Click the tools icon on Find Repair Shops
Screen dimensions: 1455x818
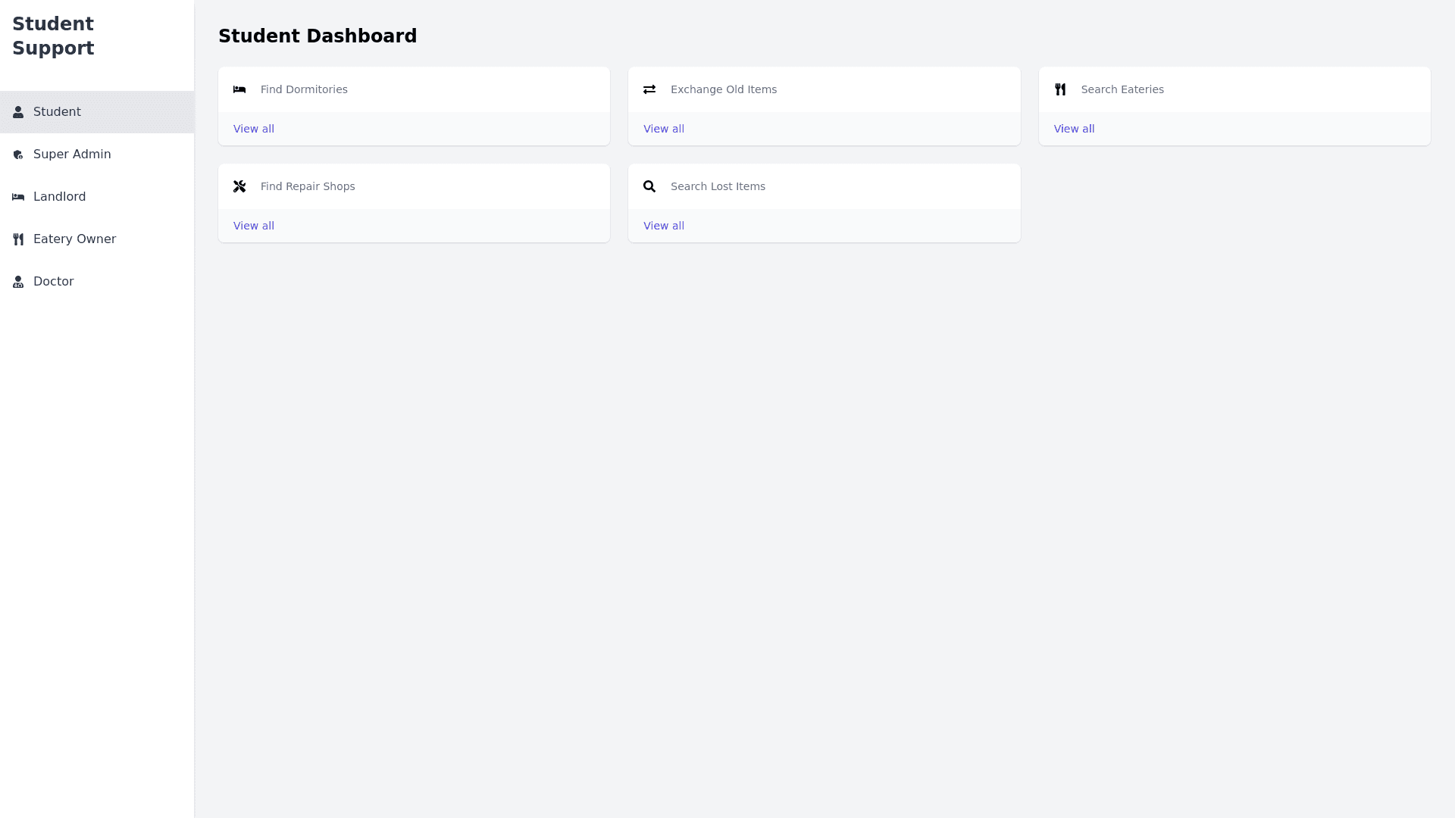pos(239,186)
